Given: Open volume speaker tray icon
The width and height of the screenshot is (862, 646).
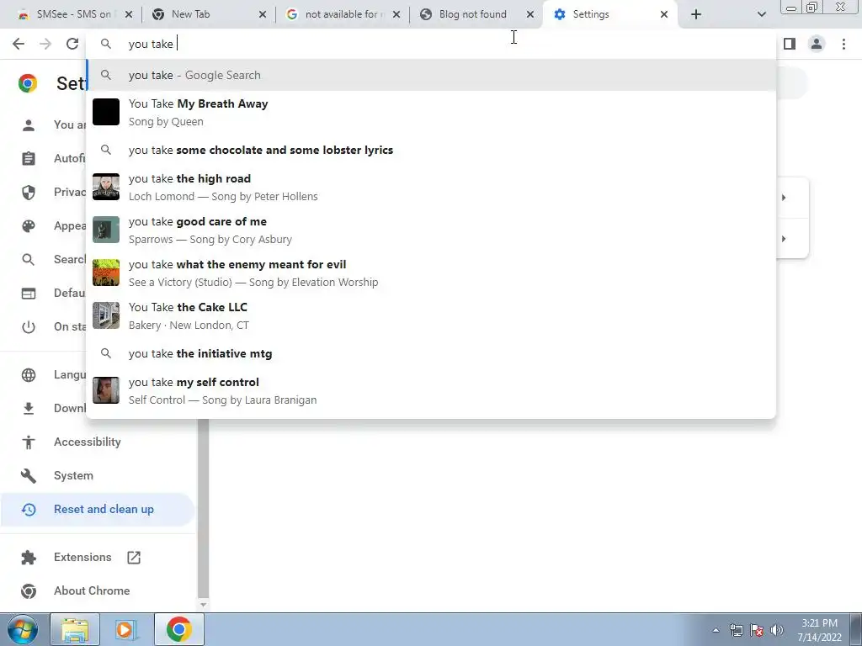Looking at the screenshot, I should pyautogui.click(x=776, y=630).
